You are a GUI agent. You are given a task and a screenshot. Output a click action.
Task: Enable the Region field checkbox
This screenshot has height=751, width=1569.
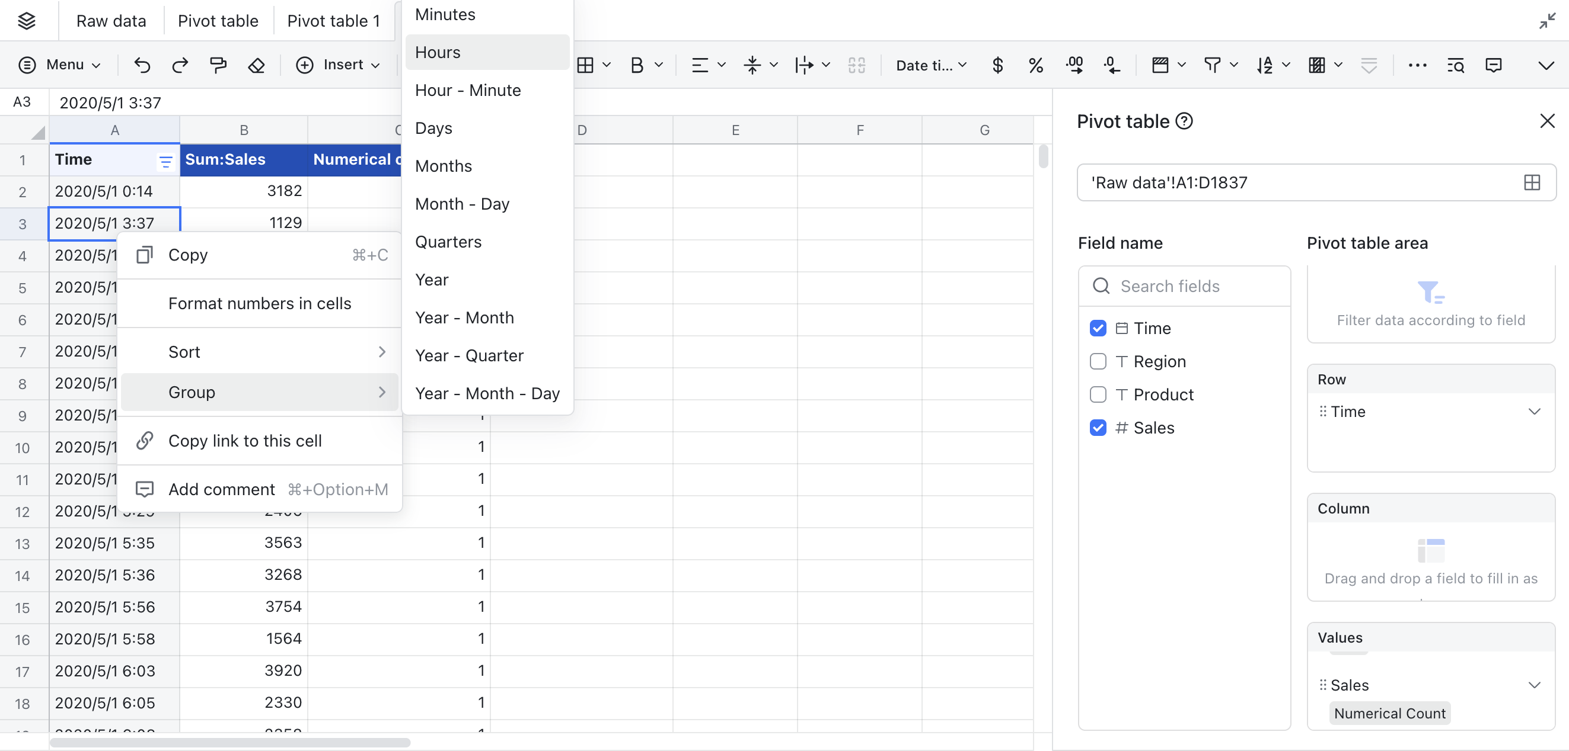click(x=1098, y=361)
